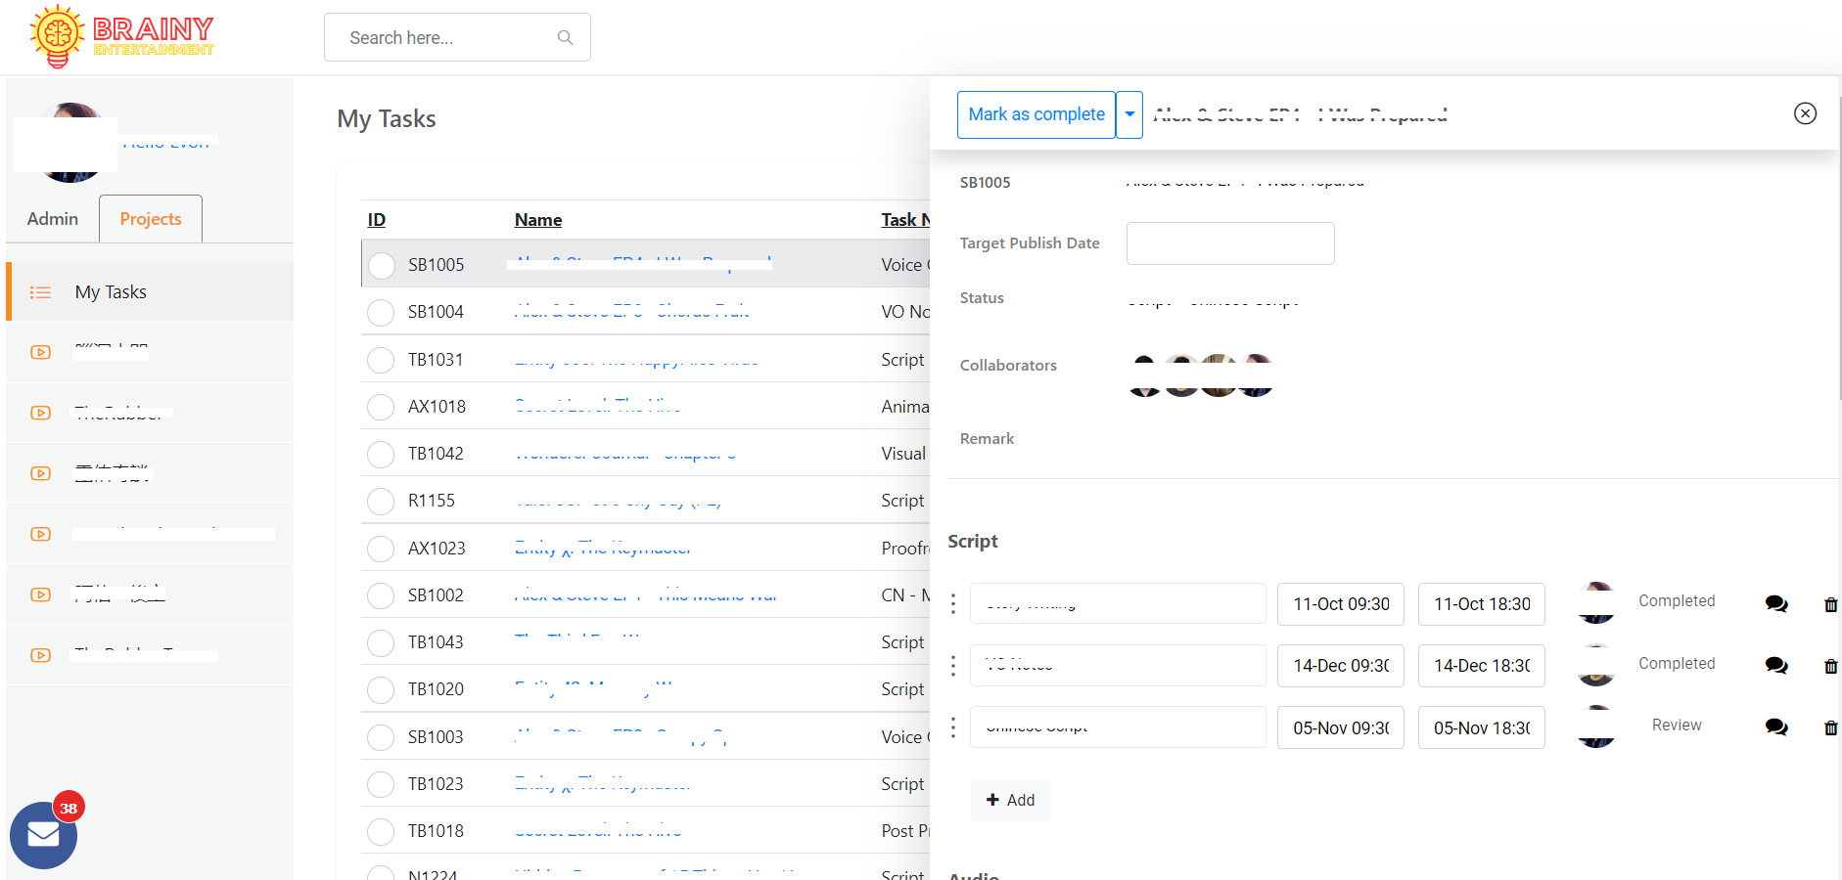Add a new script step
The height and width of the screenshot is (880, 1842).
(x=1010, y=800)
